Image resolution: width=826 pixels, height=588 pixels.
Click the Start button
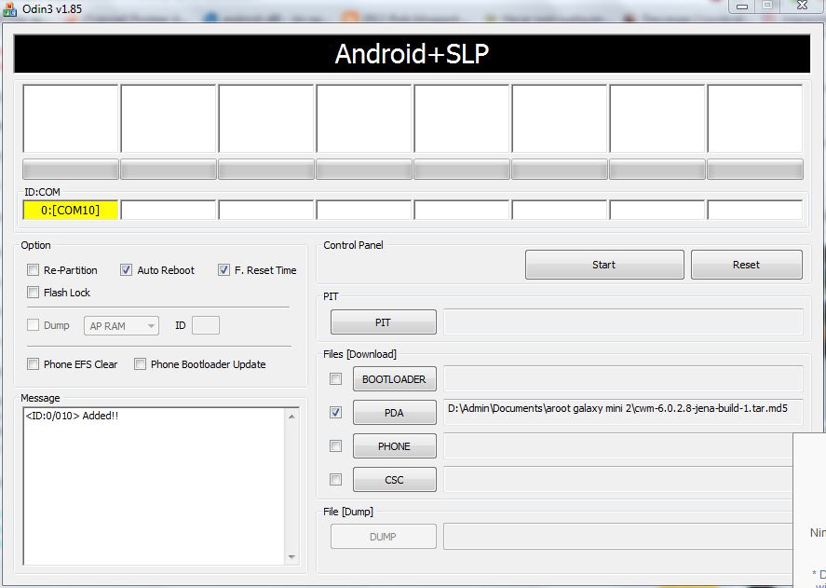604,265
